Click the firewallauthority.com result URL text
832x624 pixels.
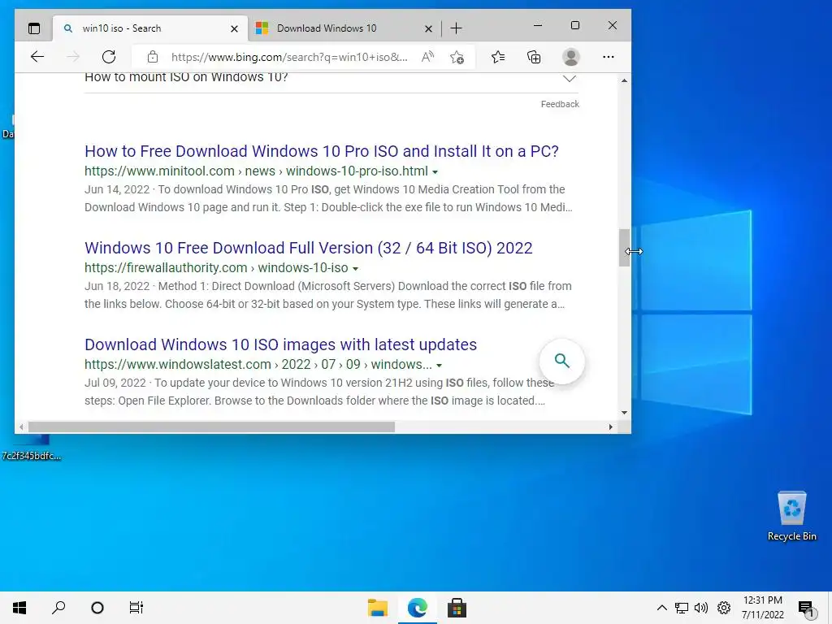[216, 268]
